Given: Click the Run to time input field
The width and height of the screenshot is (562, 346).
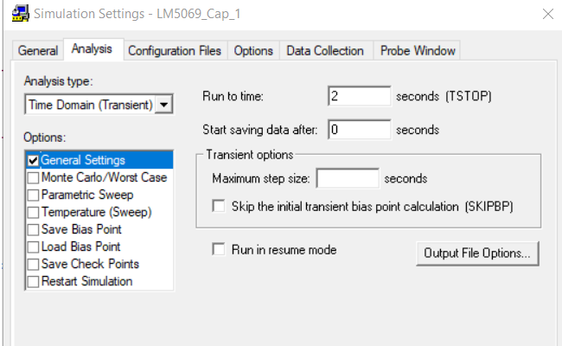Looking at the screenshot, I should point(359,95).
